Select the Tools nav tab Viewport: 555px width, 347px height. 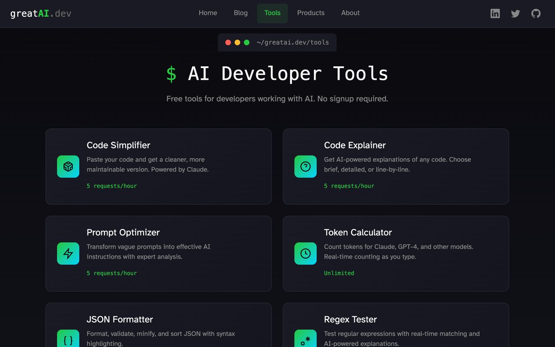[272, 13]
